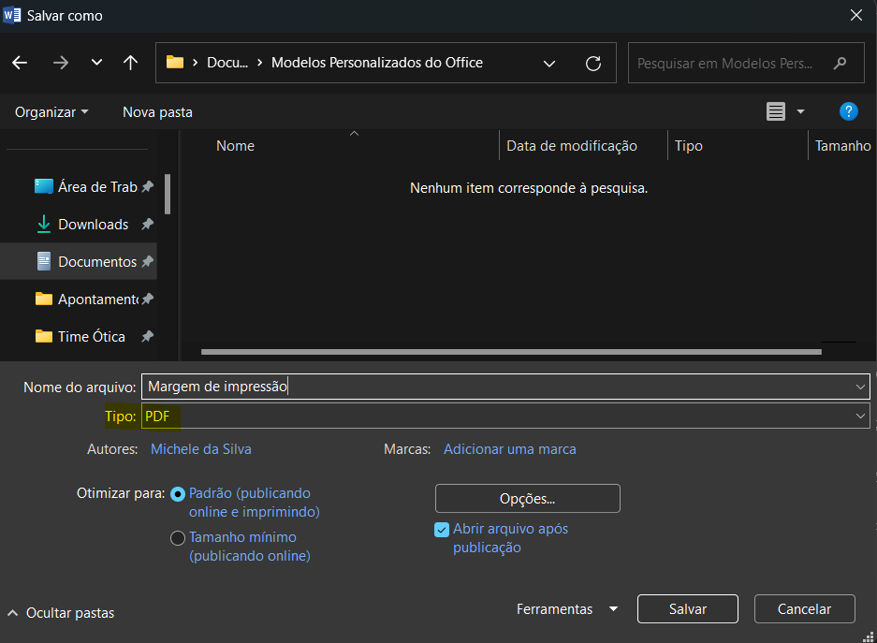Select Padrão optimization radio button
The width and height of the screenshot is (877, 643).
pos(178,493)
